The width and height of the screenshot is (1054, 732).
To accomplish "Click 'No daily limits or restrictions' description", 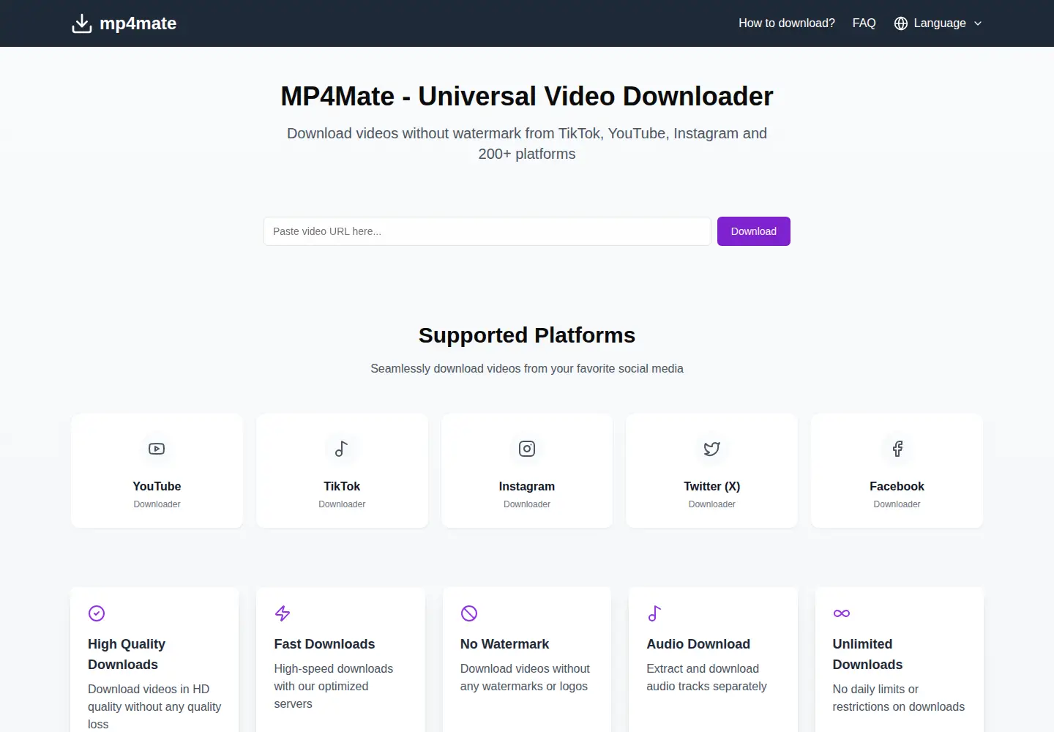I will coord(899,698).
